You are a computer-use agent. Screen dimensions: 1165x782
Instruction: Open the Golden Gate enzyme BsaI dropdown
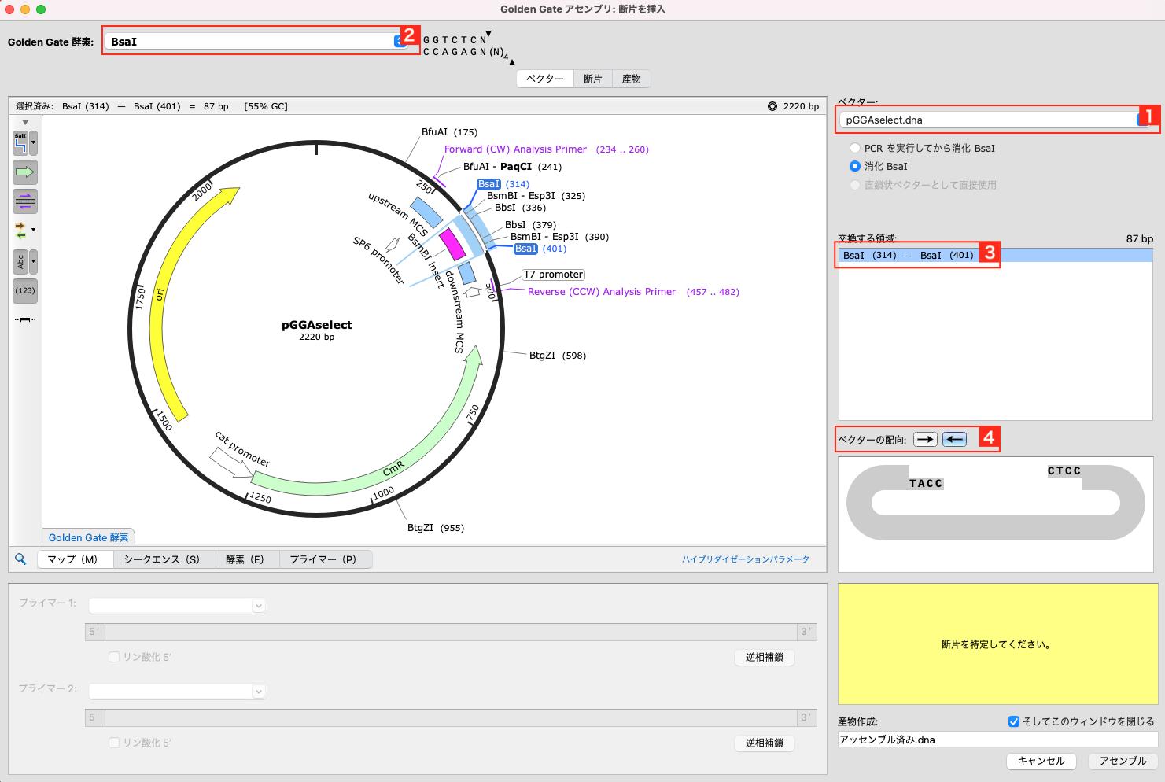pos(399,42)
